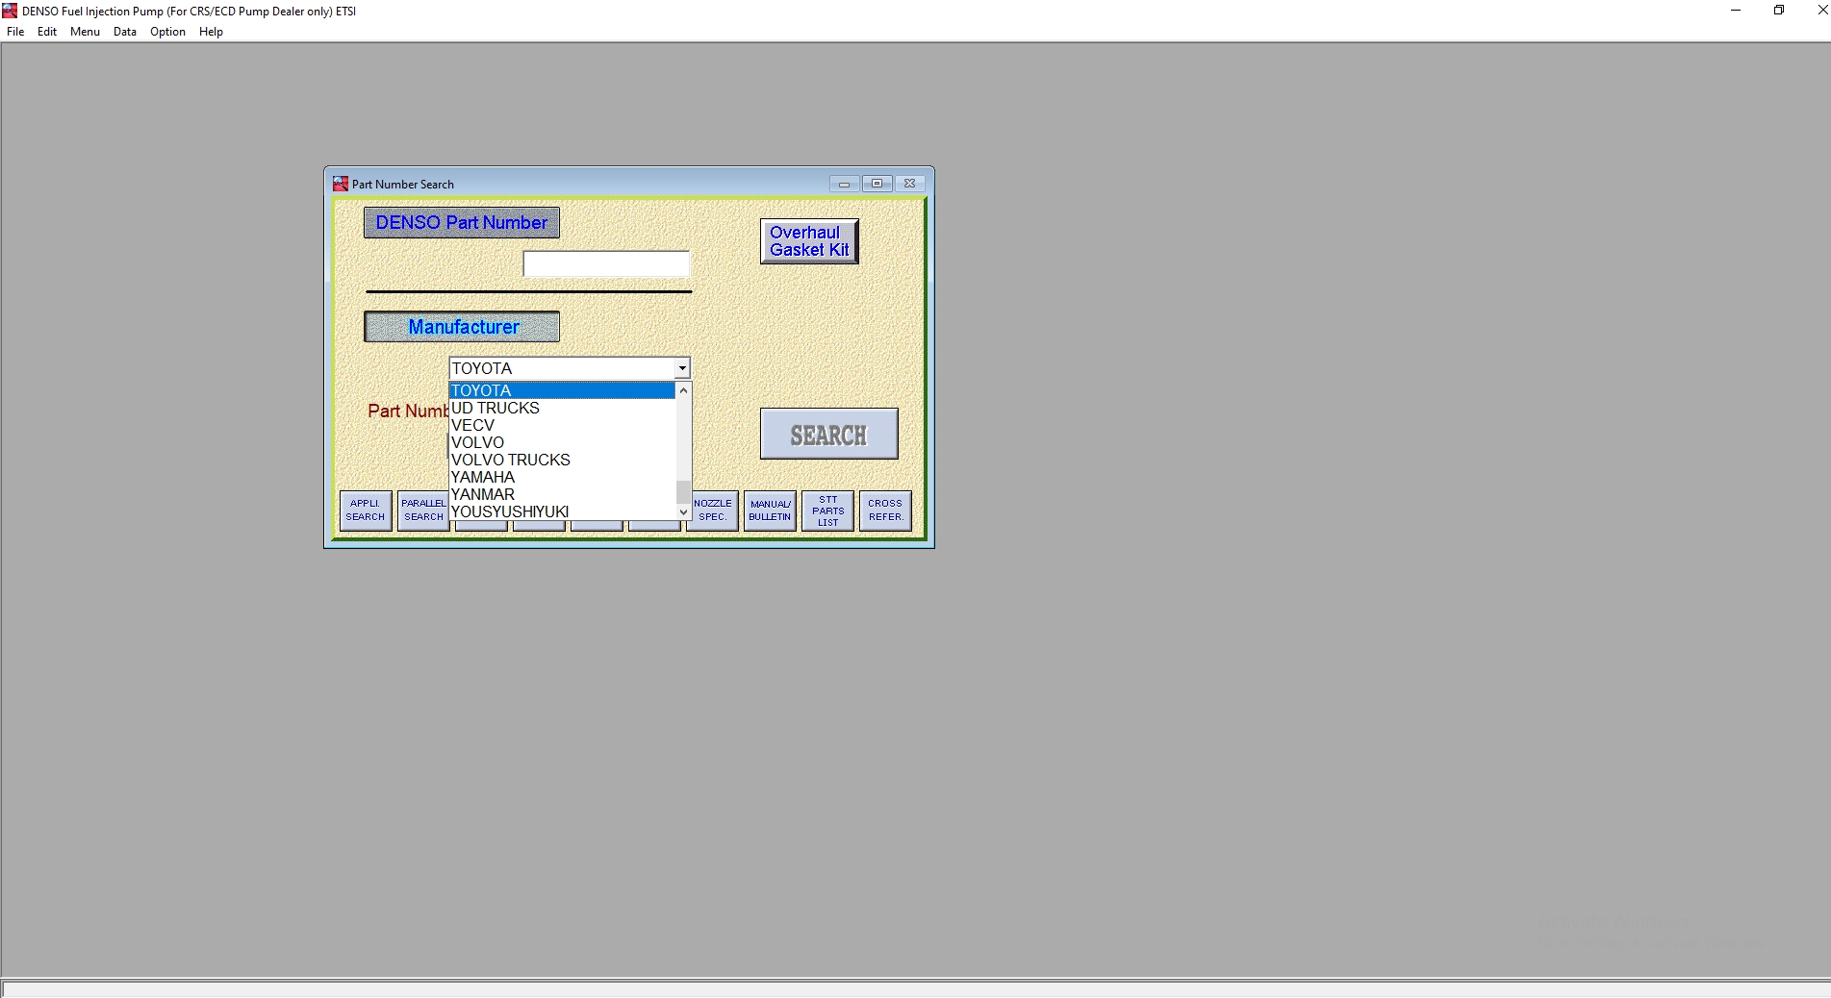Choose YAMAHA from the manufacturer list
The width and height of the screenshot is (1831, 998).
point(563,477)
